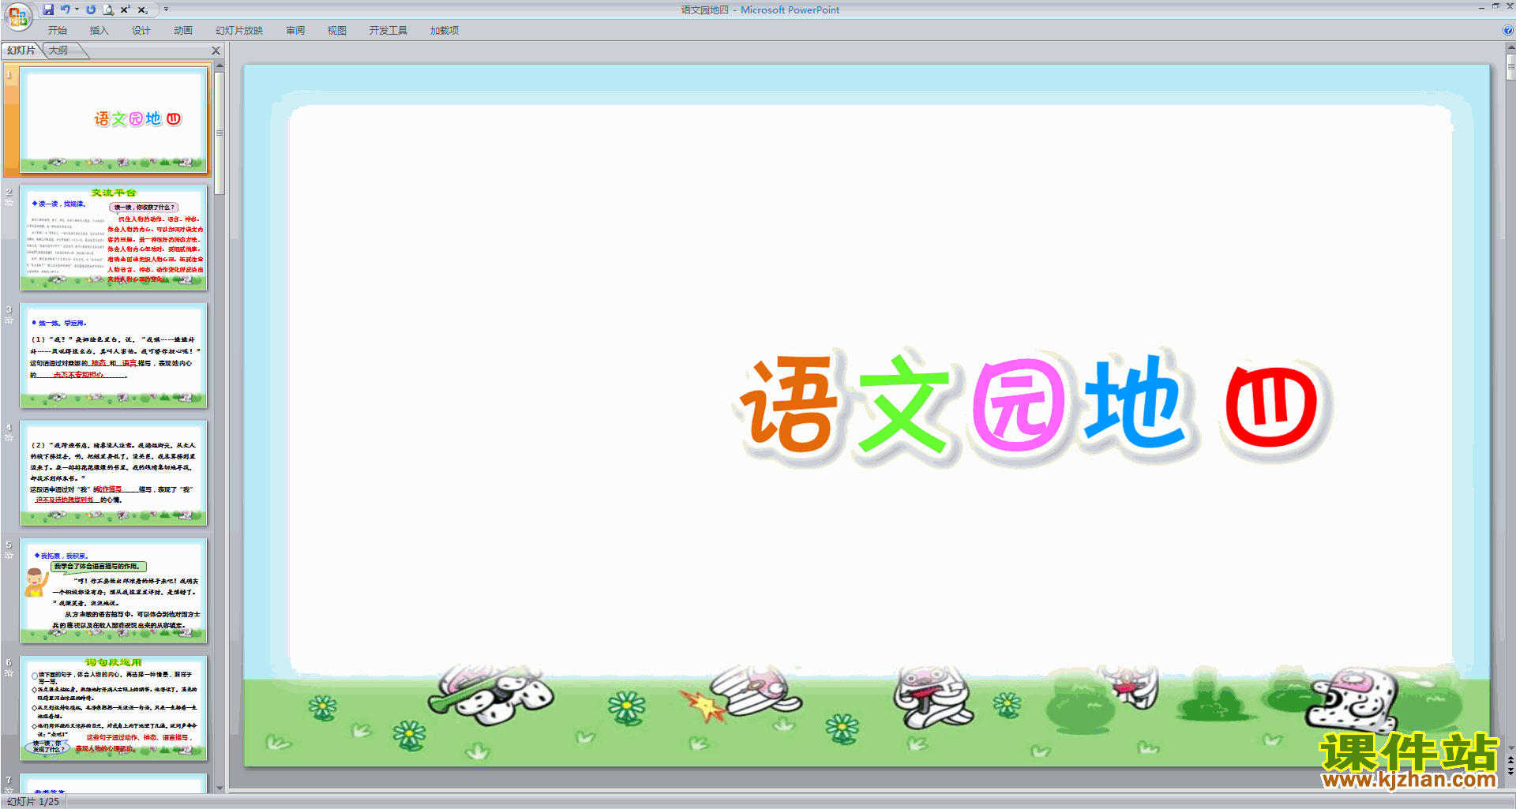Image resolution: width=1516 pixels, height=809 pixels.
Task: Click thumbnail pane scroll up arrow
Action: (x=220, y=66)
